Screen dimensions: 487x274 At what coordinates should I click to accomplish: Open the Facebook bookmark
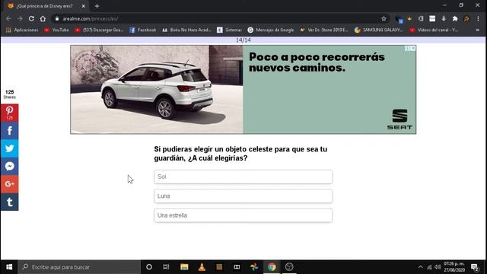click(x=143, y=30)
